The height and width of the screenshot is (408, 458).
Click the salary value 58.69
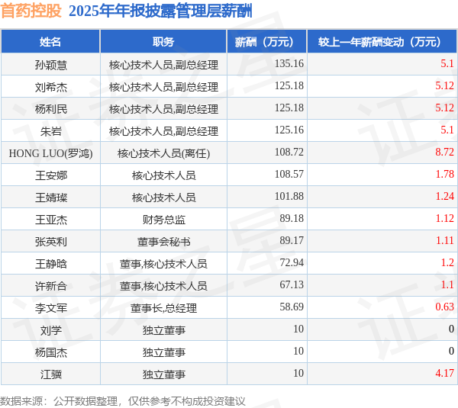coord(292,307)
